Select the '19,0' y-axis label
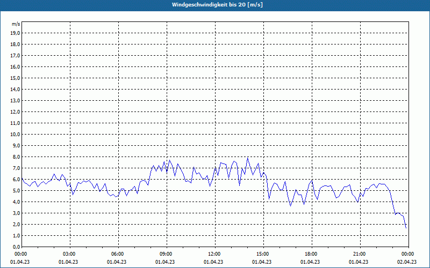The image size is (430, 268). 15,33
